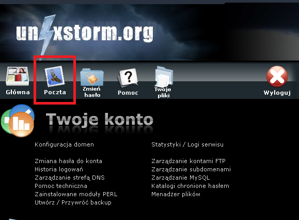
Task: View Historia logowań
Action: 59,169
